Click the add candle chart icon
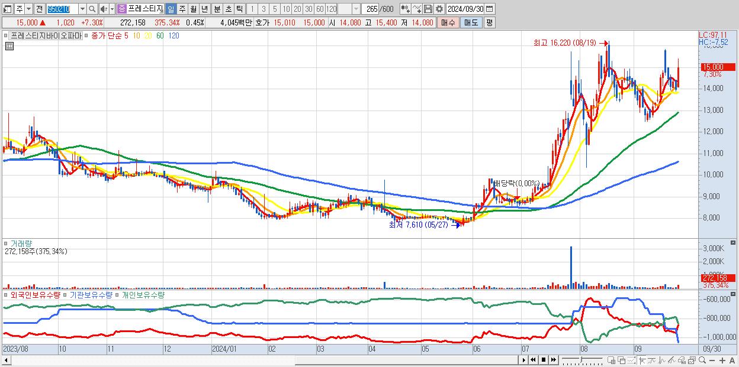739x367 pixels. (404, 9)
